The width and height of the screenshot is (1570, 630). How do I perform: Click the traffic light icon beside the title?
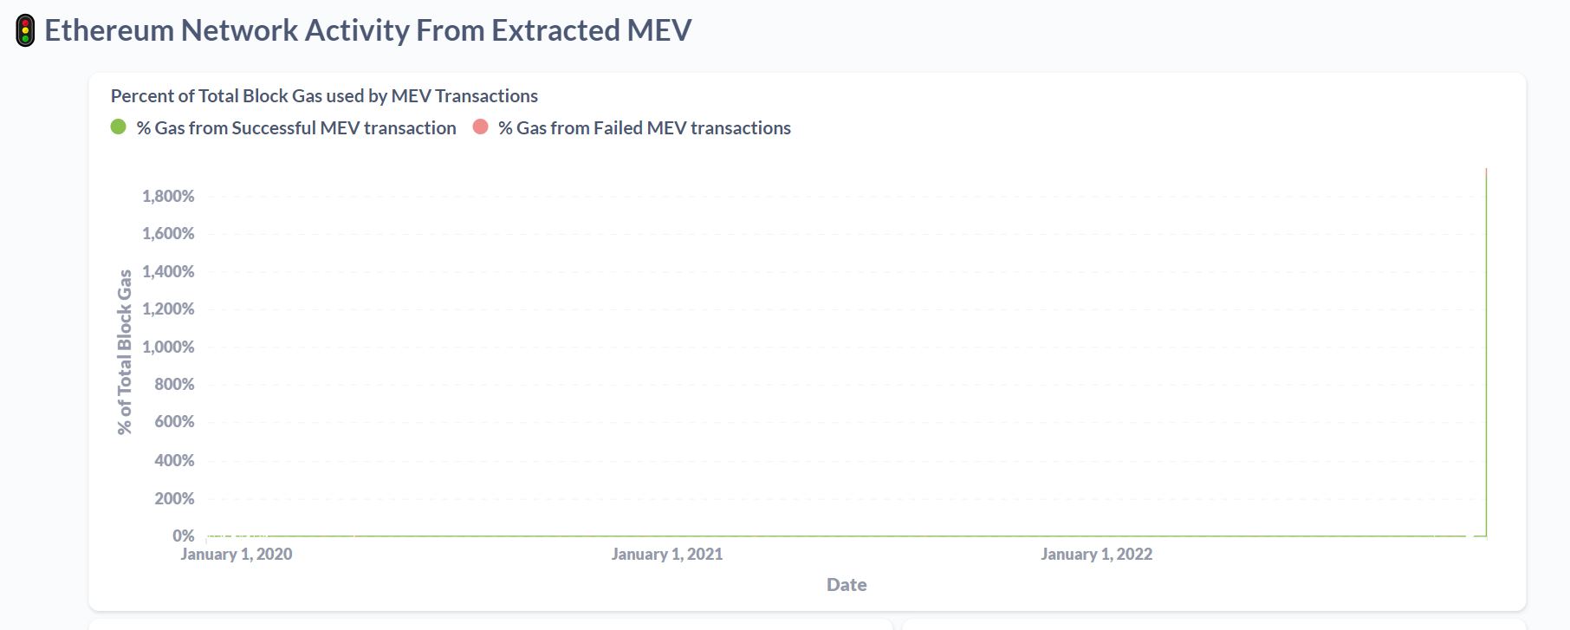[25, 30]
